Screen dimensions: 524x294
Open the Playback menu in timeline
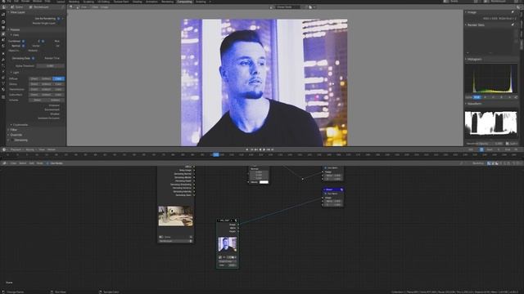tap(16, 149)
